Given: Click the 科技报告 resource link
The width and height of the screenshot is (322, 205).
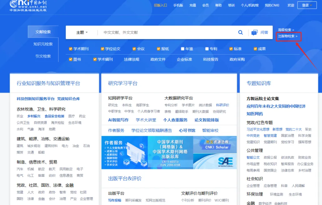Looking at the screenshot, I should click(211, 59).
